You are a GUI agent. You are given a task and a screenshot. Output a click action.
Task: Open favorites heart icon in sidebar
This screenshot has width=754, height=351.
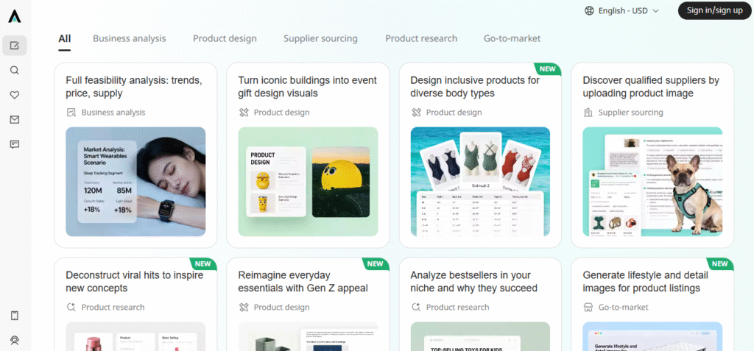click(15, 95)
